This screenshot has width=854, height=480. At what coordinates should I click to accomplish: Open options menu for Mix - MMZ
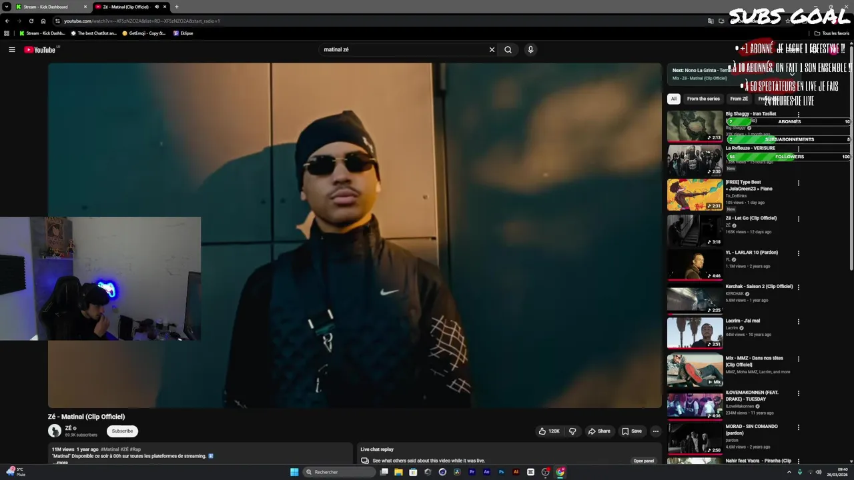tap(799, 359)
